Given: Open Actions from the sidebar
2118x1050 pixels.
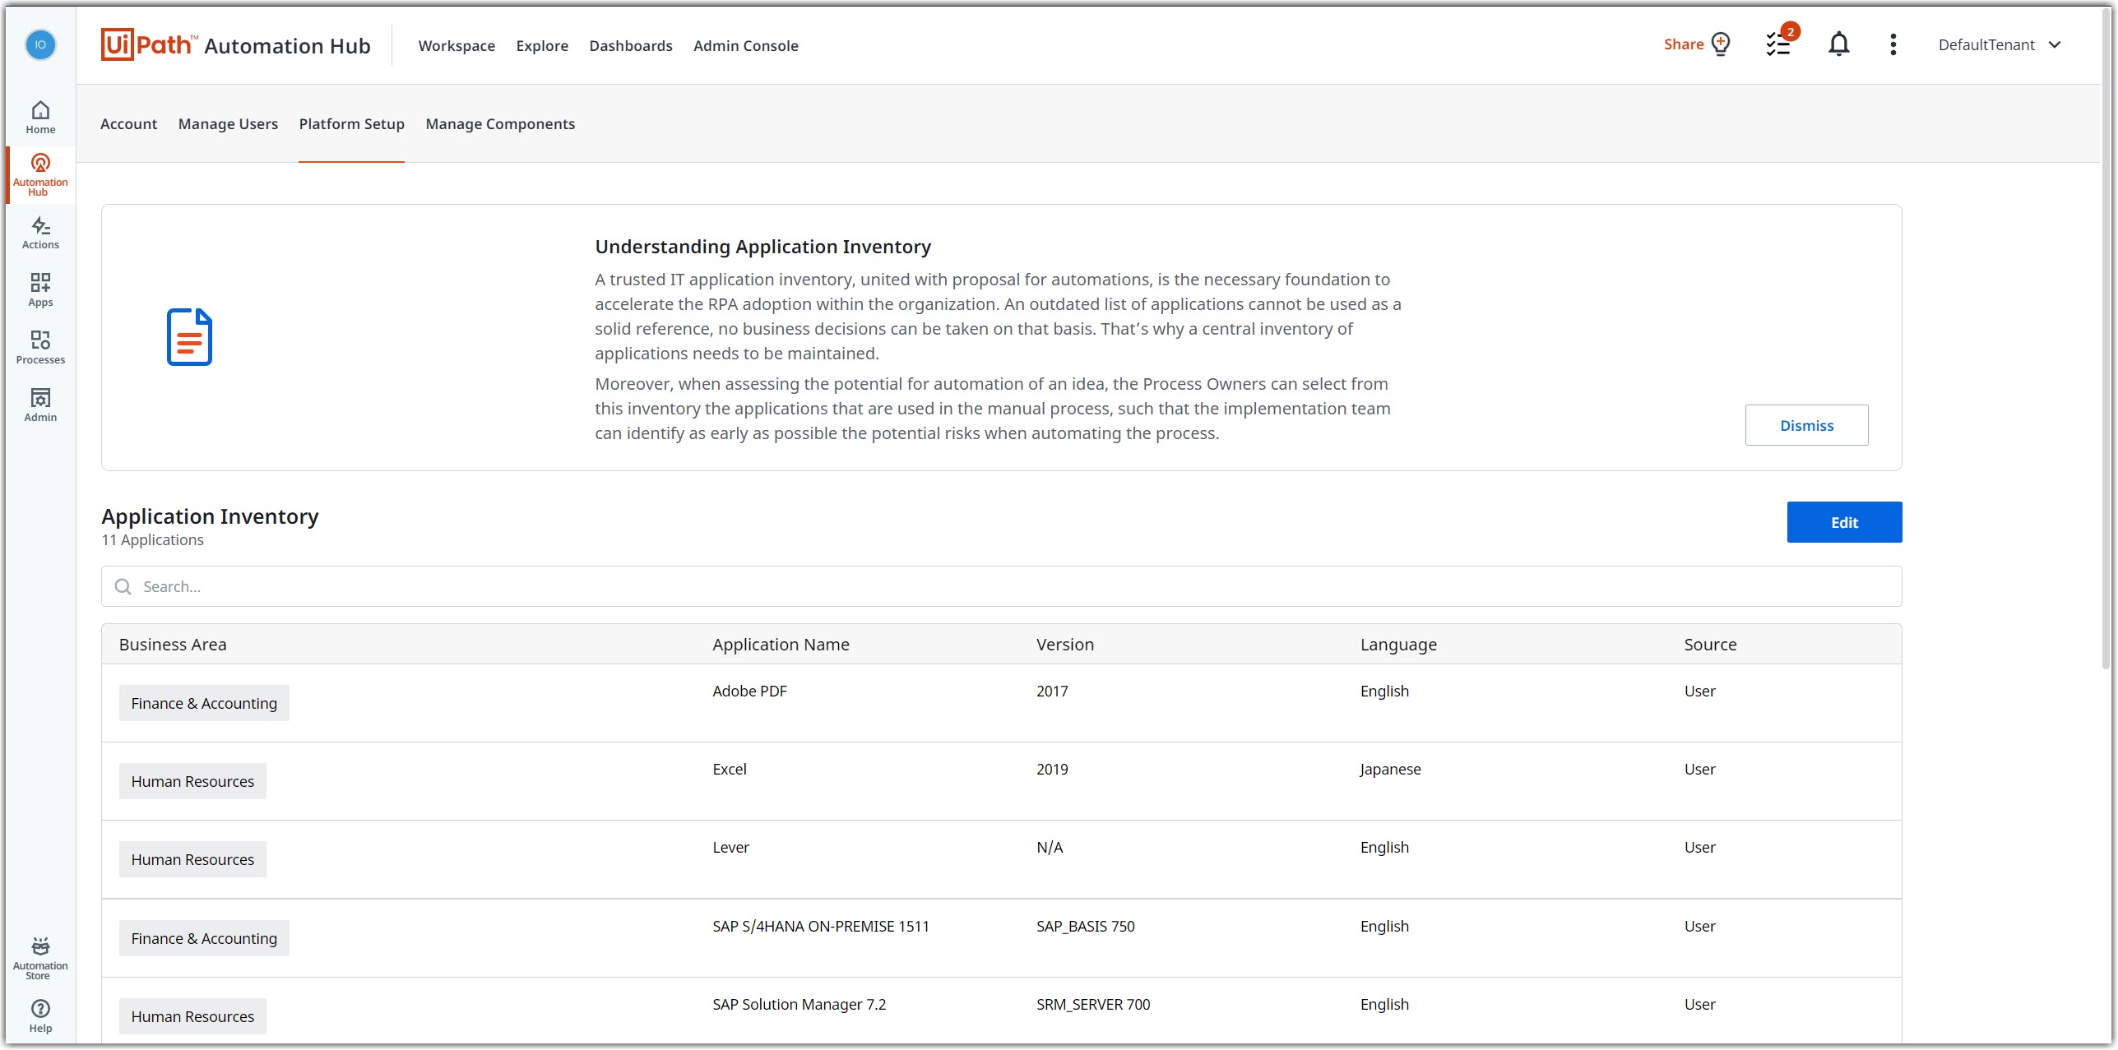Looking at the screenshot, I should coord(40,233).
